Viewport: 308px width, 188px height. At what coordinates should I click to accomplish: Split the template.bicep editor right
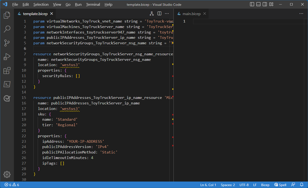pos(159,13)
